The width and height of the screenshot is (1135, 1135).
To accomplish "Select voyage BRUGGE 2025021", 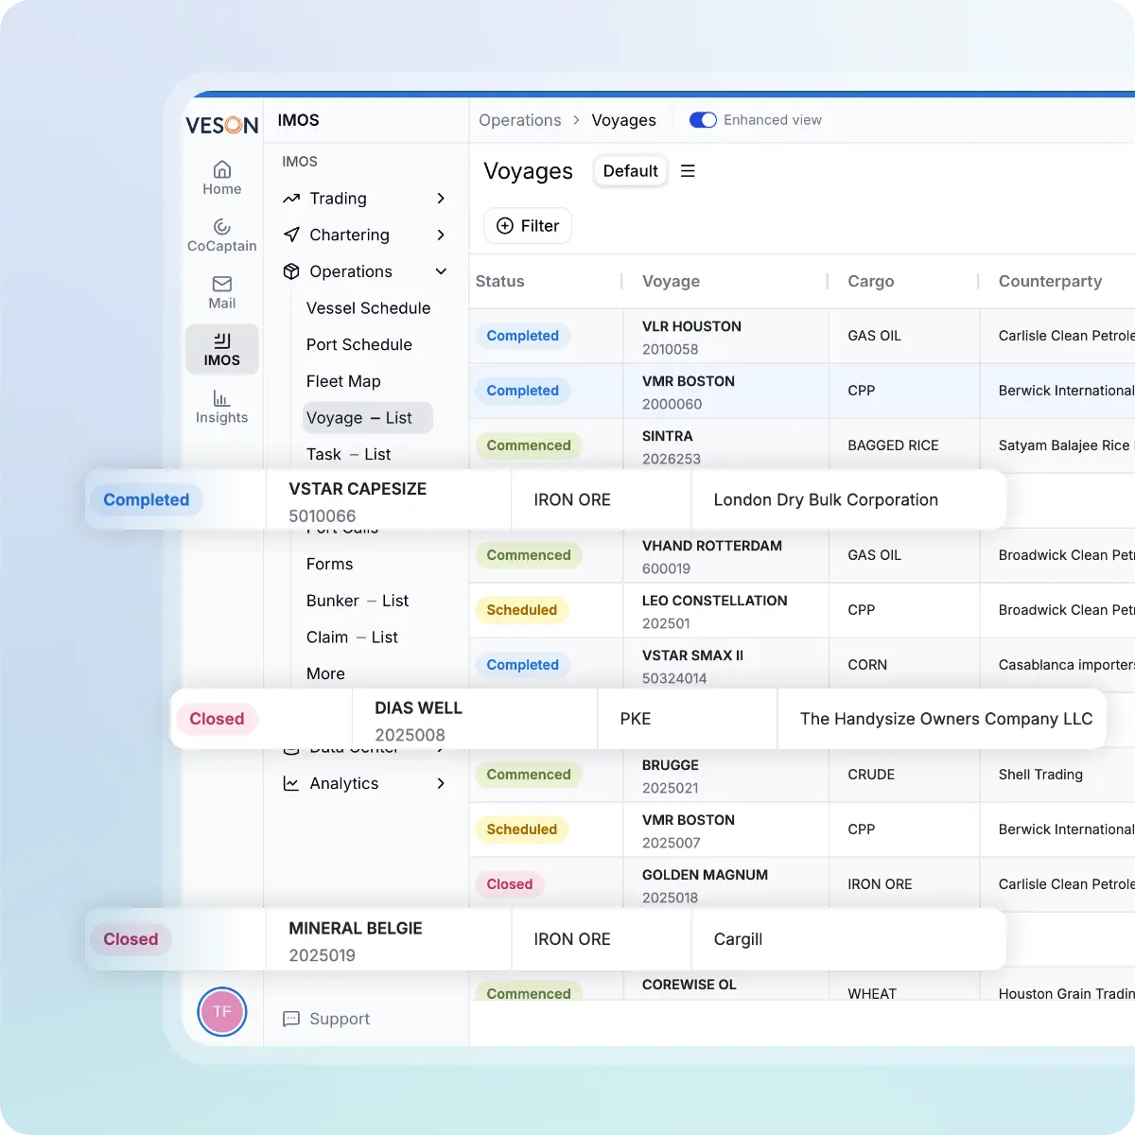I will [x=670, y=776].
